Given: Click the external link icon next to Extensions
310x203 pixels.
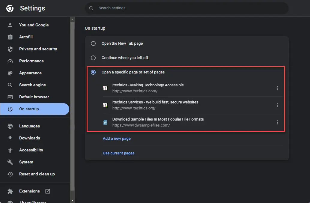Looking at the screenshot, I should 48,191.
